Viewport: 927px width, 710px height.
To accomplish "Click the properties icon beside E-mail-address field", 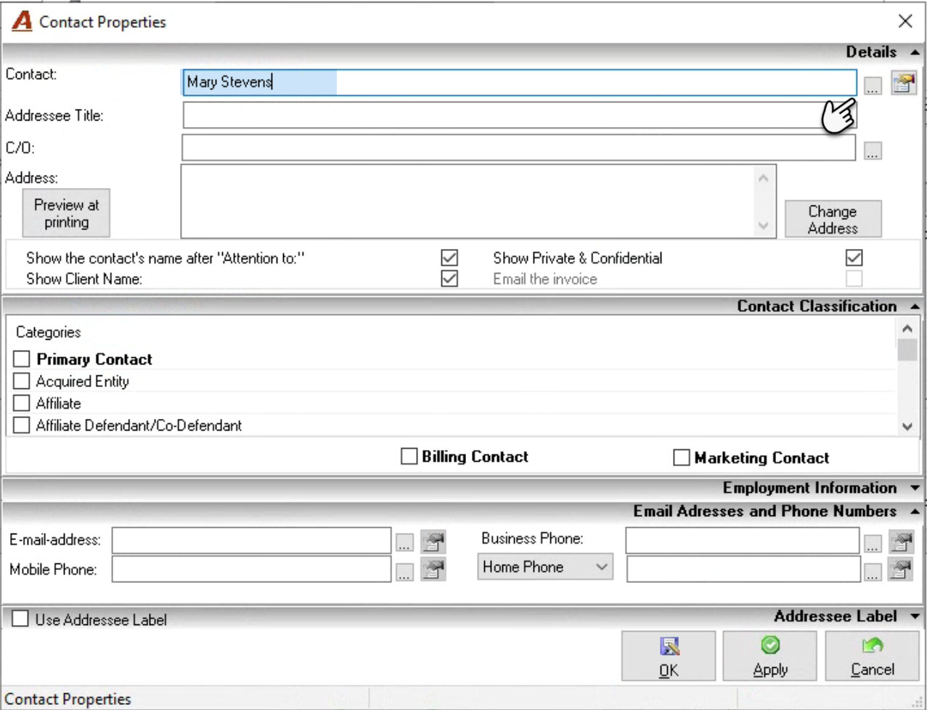I will (x=433, y=541).
